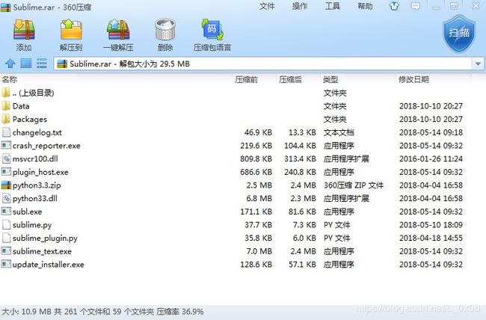This screenshot has height=320, width=486.
Task: Click the 添加 (Add) toolbar icon
Action: click(24, 30)
